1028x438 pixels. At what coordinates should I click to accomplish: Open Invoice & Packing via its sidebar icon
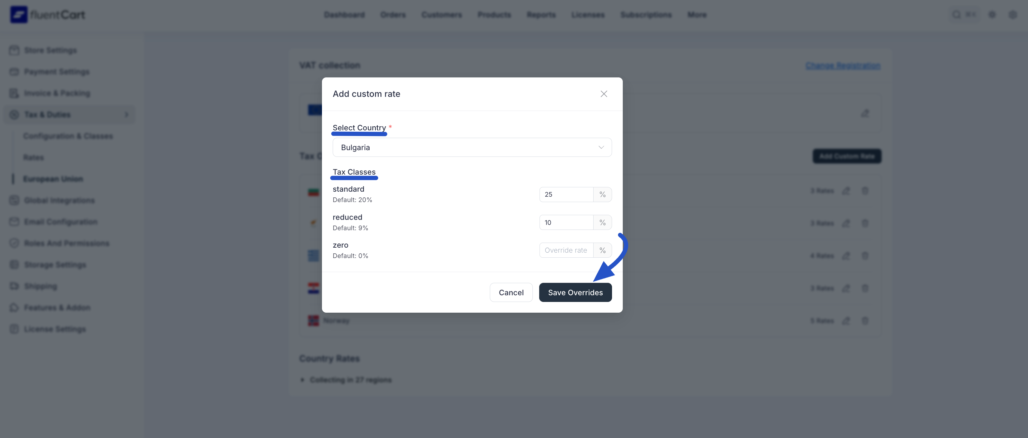coord(14,93)
